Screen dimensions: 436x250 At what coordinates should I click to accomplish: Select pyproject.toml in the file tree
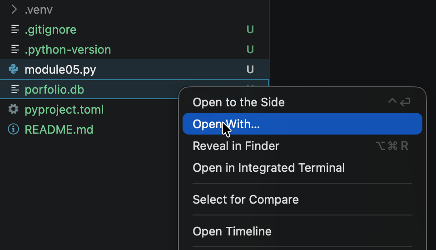pyautogui.click(x=64, y=110)
